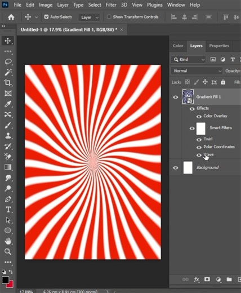
Task: Select the Path Selection tool
Action: 8,220
